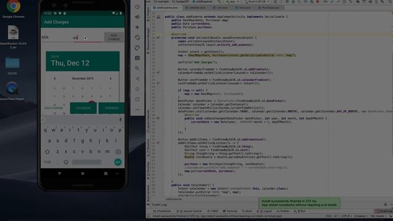Click emulator sidebar overview square icon

click(137, 99)
